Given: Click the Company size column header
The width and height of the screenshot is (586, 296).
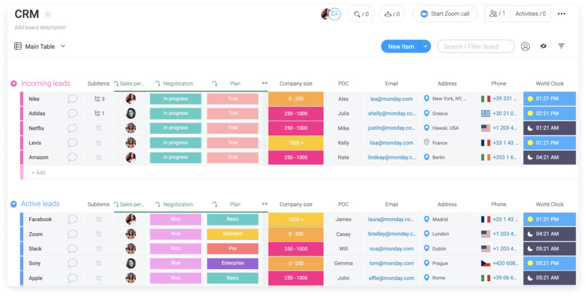Looking at the screenshot, I should (296, 84).
